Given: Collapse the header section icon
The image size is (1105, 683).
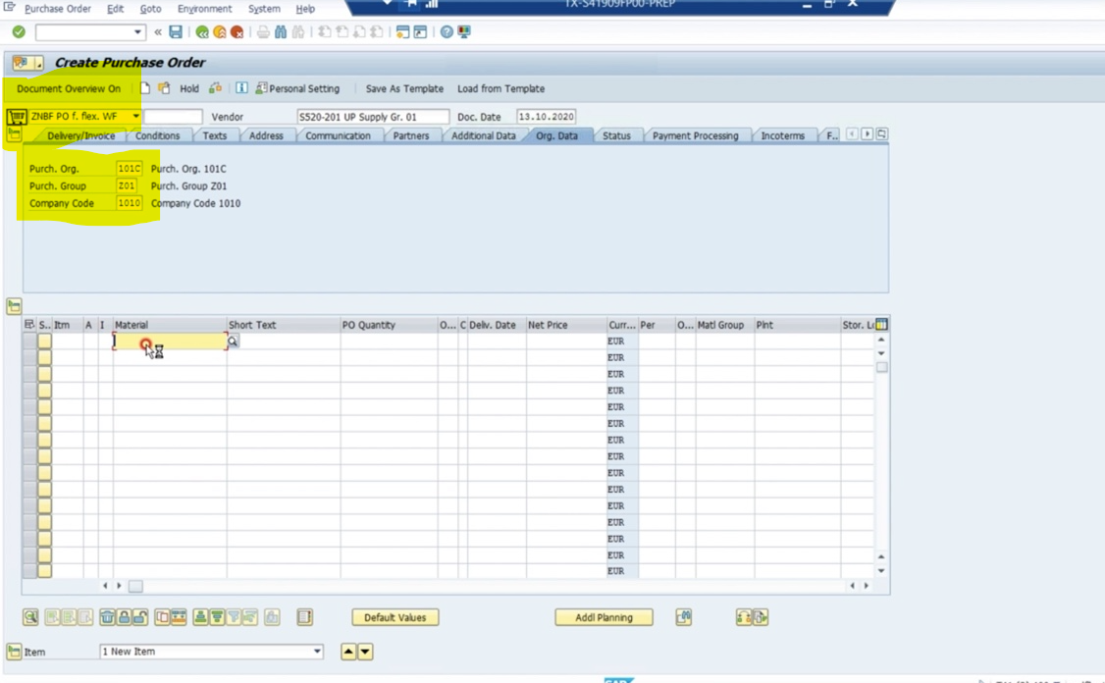Looking at the screenshot, I should [x=14, y=133].
